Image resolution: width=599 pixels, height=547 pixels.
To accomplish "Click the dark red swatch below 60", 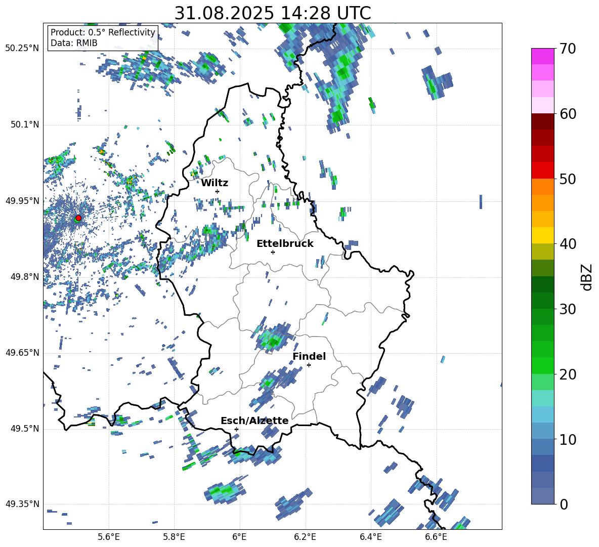I will [x=542, y=121].
